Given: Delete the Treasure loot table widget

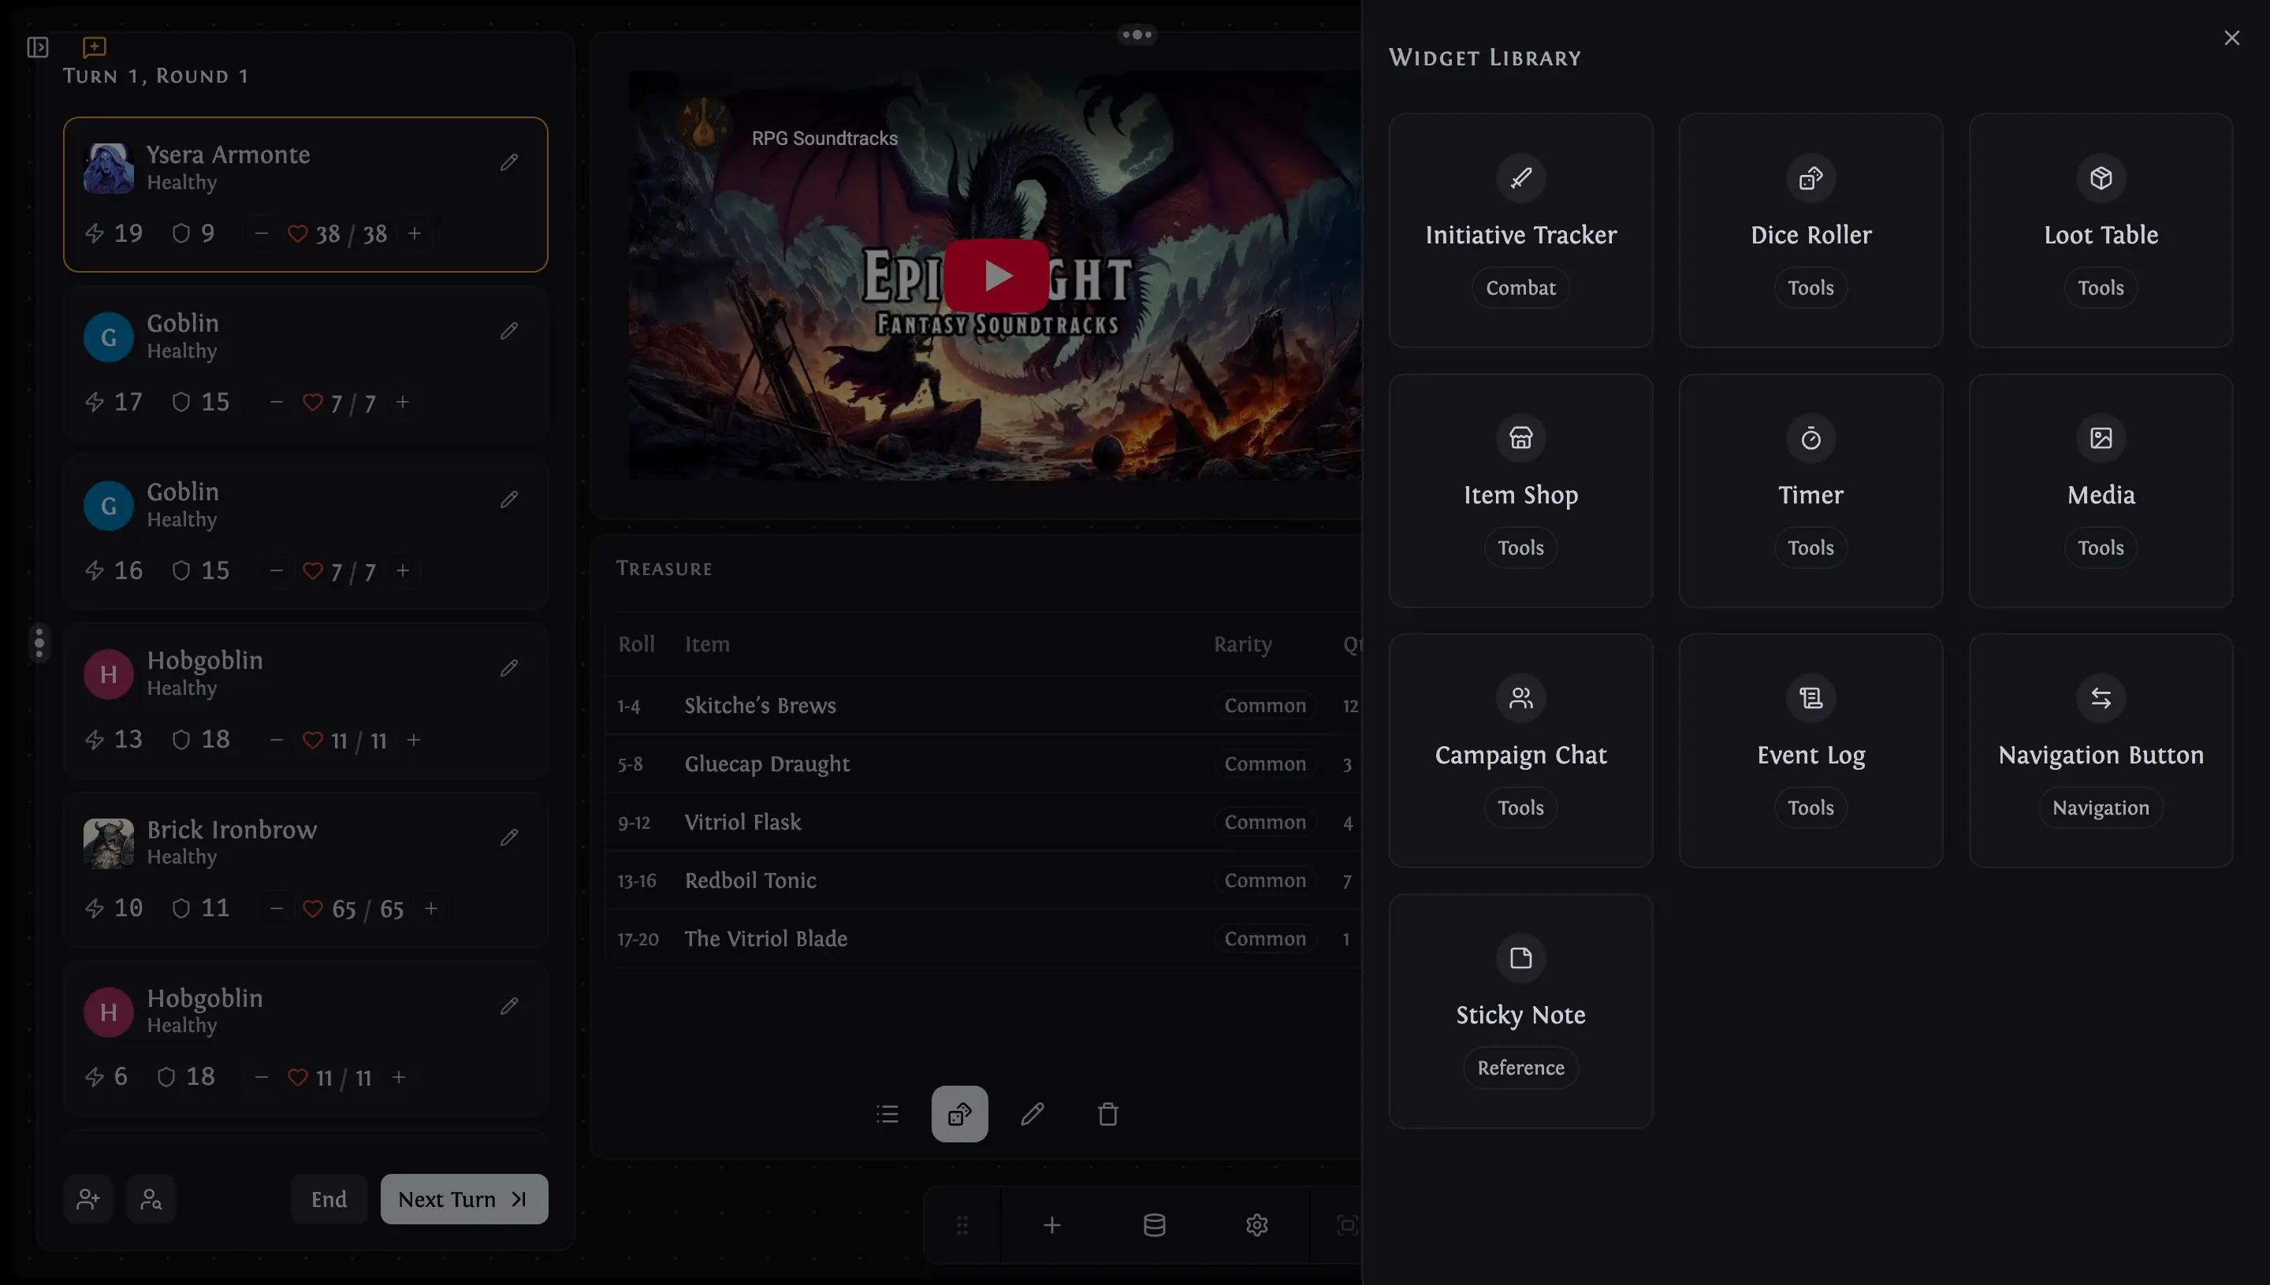Looking at the screenshot, I should point(1108,1115).
